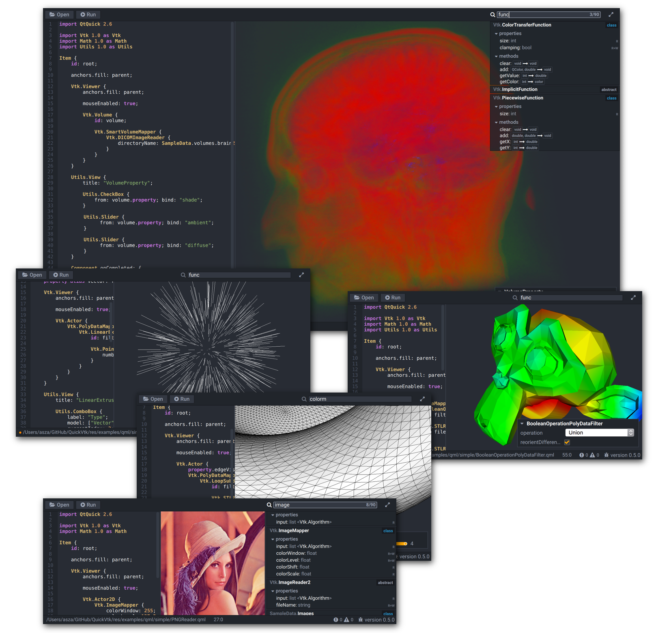
Task: Click the bug icon in BooleanOperationPolyDataFilter status bar
Action: (x=606, y=455)
